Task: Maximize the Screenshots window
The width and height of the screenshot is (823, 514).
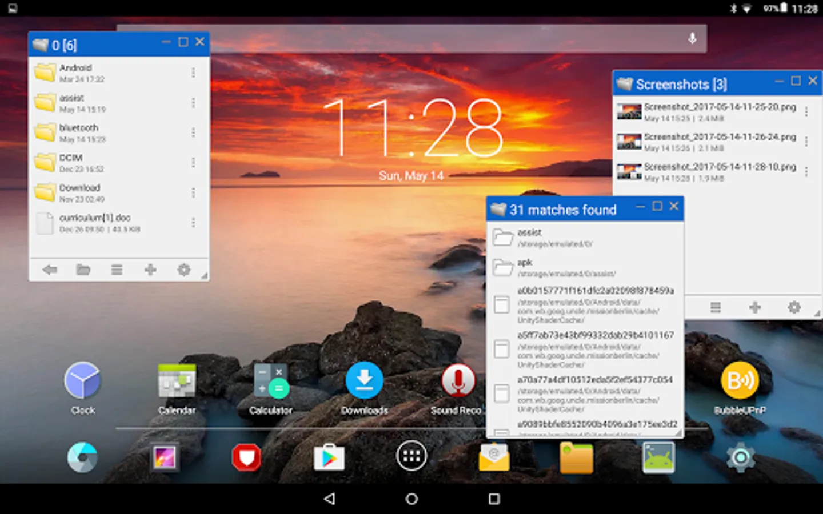Action: click(796, 81)
